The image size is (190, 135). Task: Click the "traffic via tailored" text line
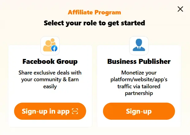[x=139, y=86]
